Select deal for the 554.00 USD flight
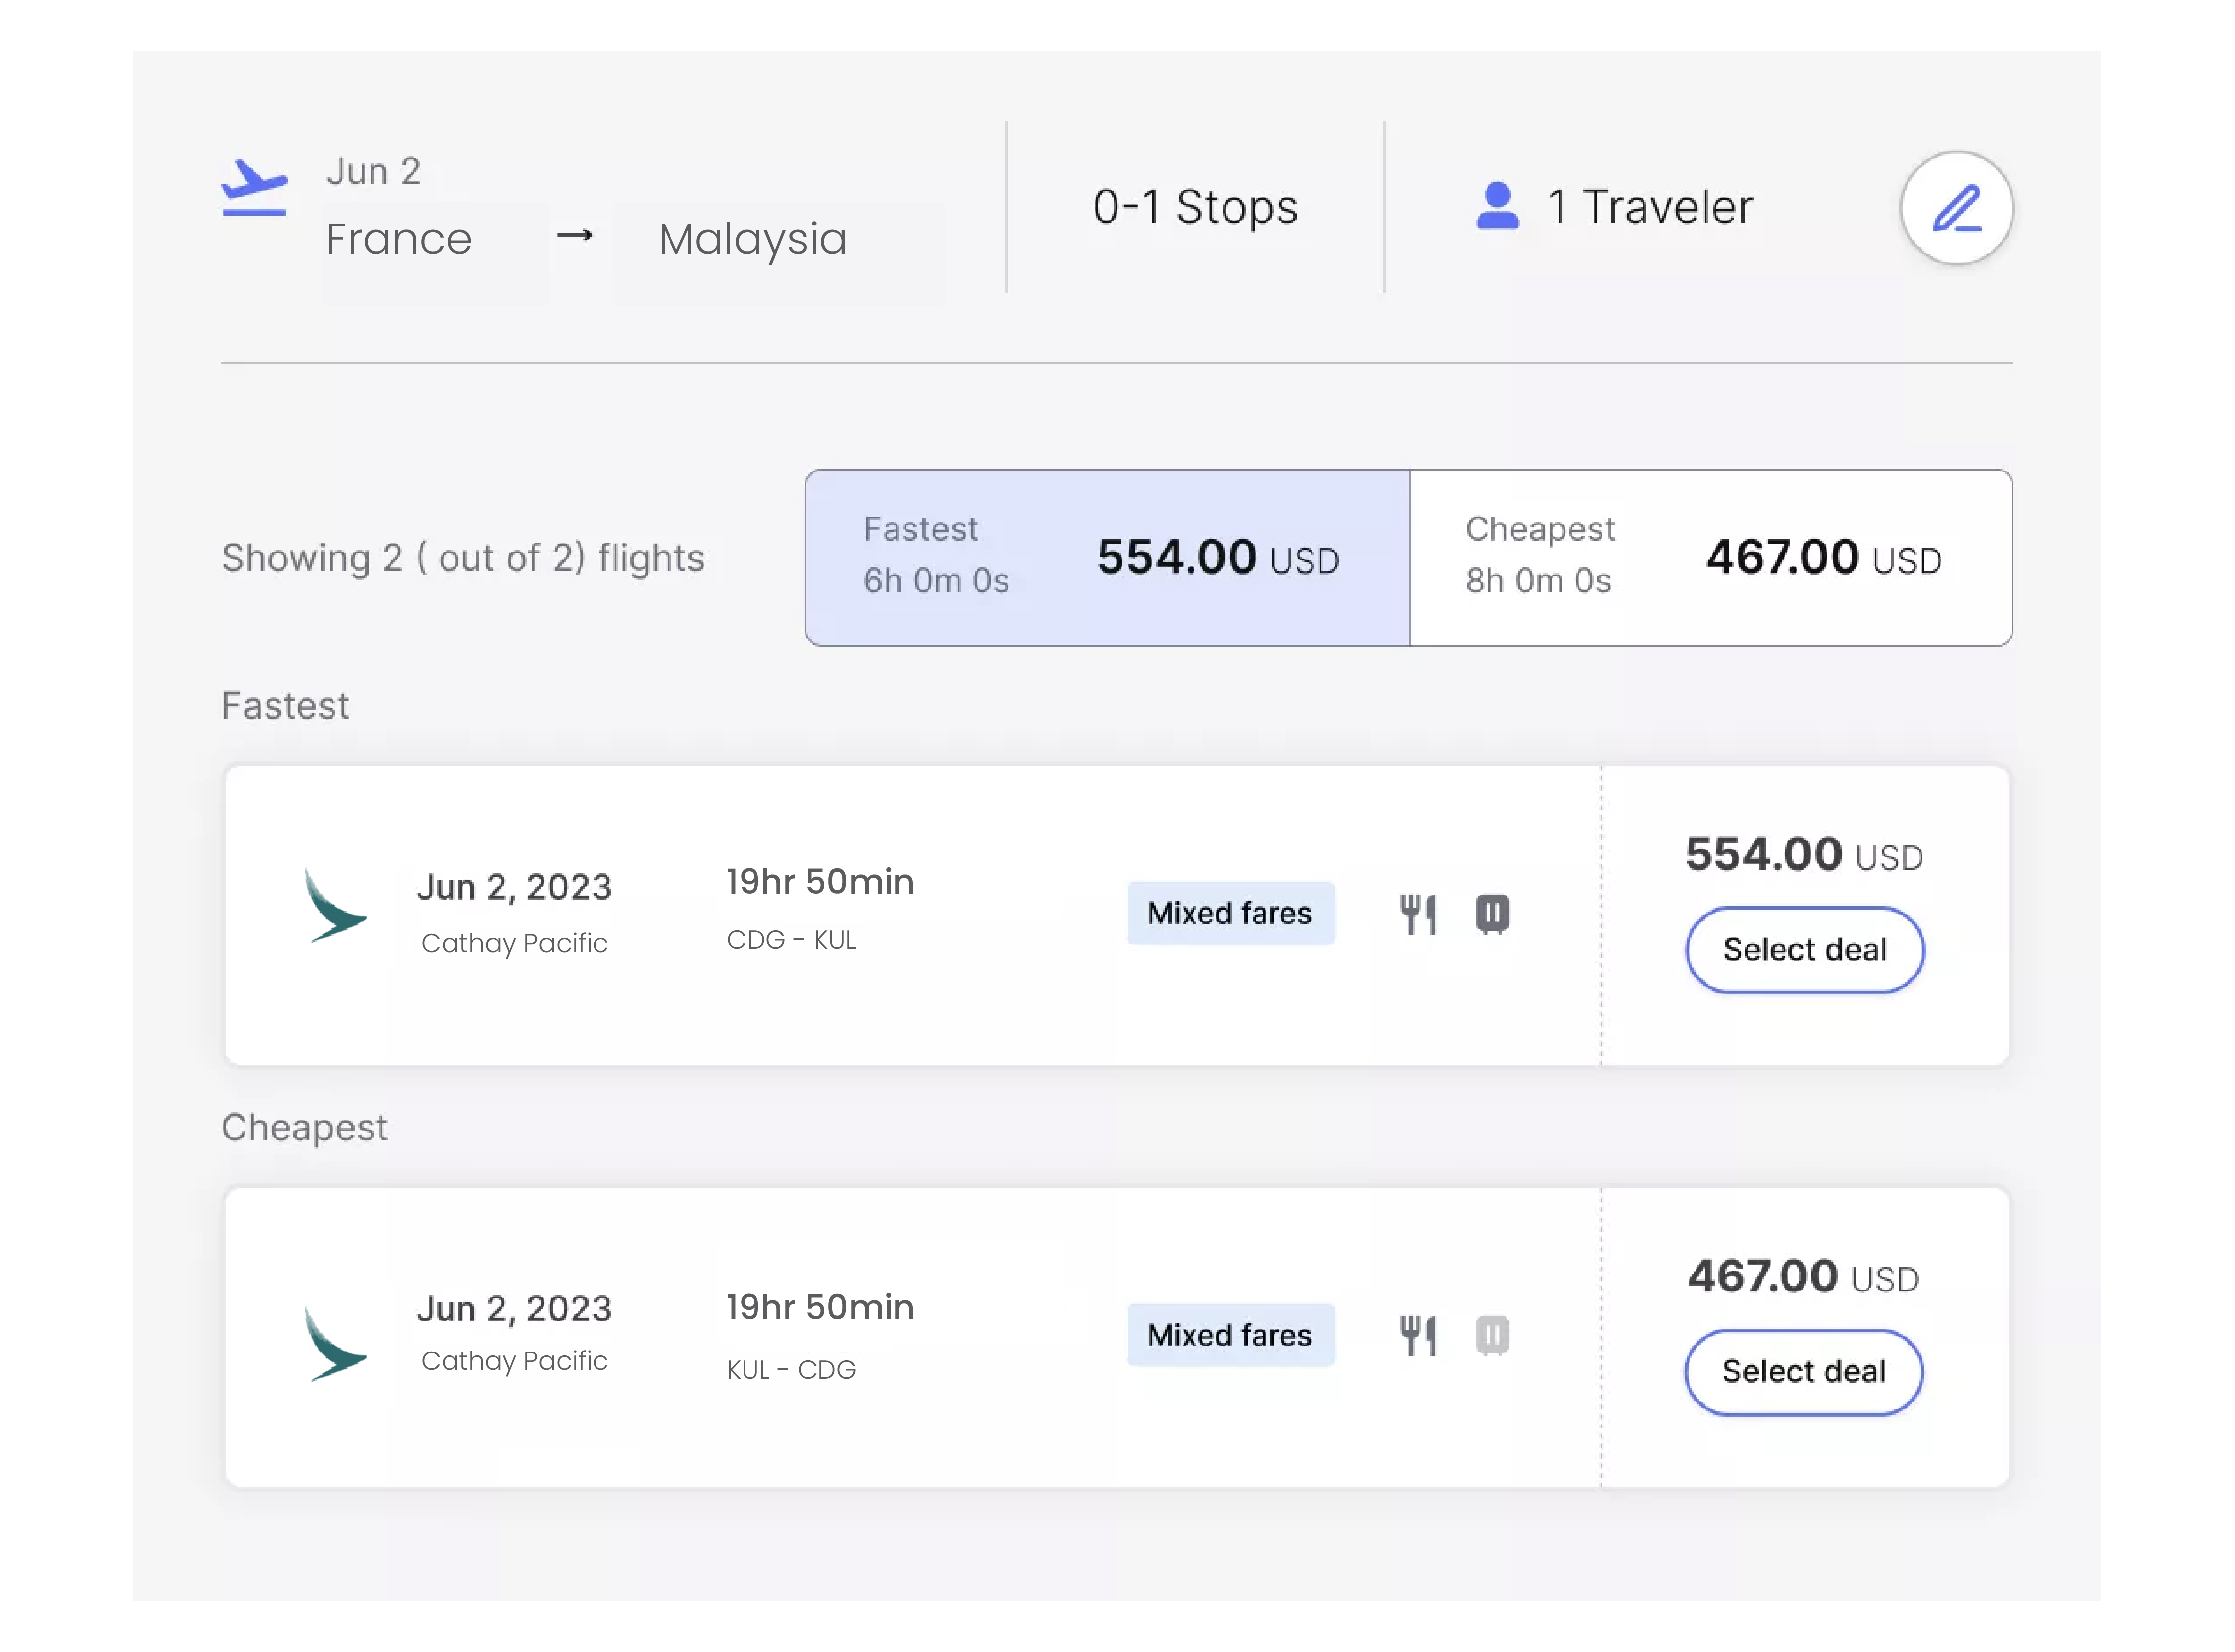The image size is (2235, 1652). (x=1804, y=950)
